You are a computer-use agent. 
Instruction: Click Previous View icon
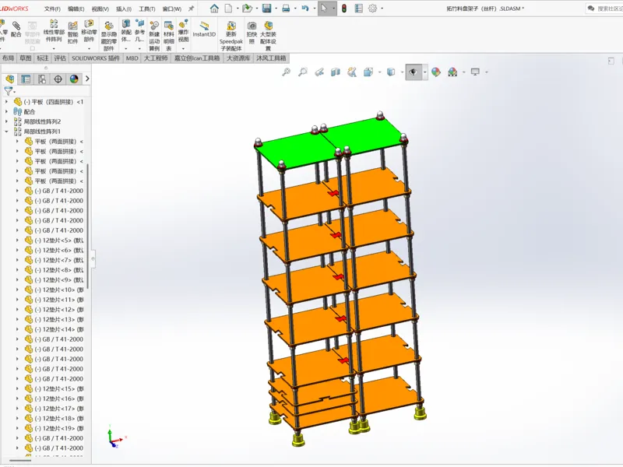point(319,72)
